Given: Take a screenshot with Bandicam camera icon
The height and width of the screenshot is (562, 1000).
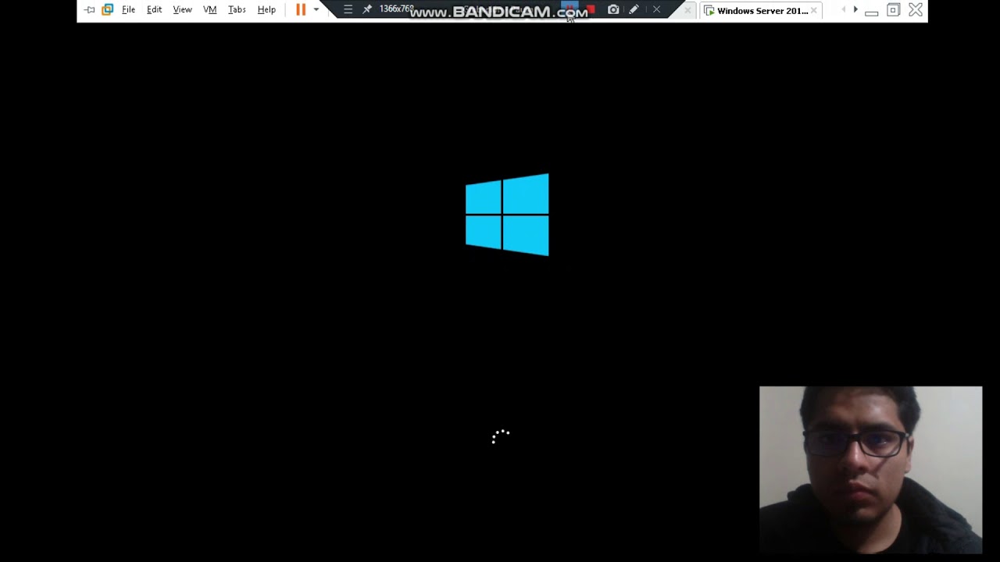Looking at the screenshot, I should pyautogui.click(x=613, y=9).
